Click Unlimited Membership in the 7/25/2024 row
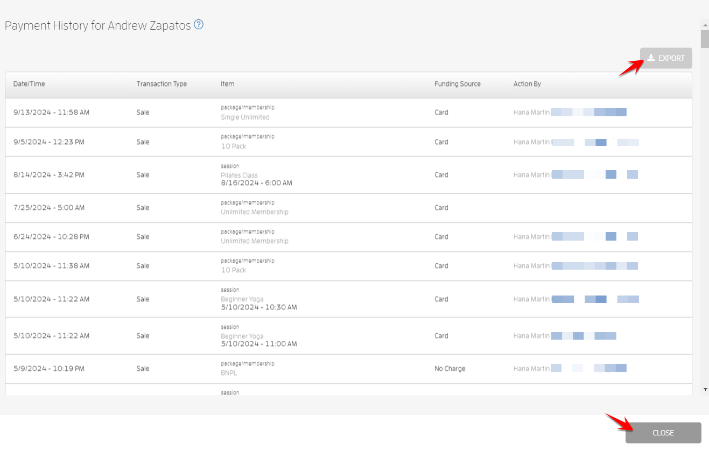 pyautogui.click(x=254, y=212)
